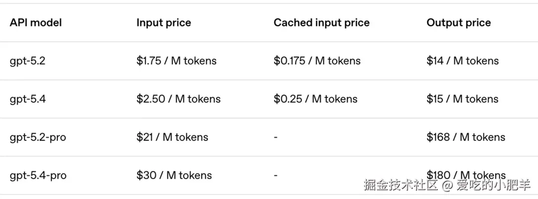Click the API model column header

click(x=35, y=23)
